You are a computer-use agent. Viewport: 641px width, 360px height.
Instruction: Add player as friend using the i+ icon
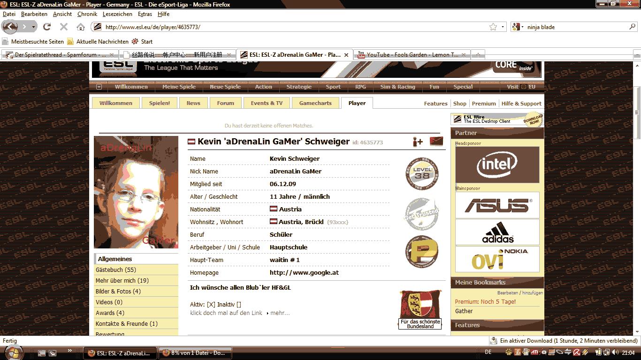tap(417, 142)
